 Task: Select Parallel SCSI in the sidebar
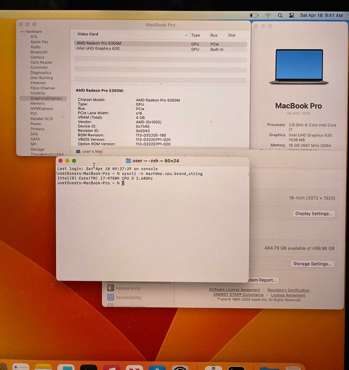pos(42,119)
